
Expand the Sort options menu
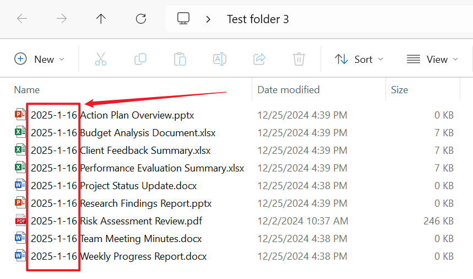[359, 59]
